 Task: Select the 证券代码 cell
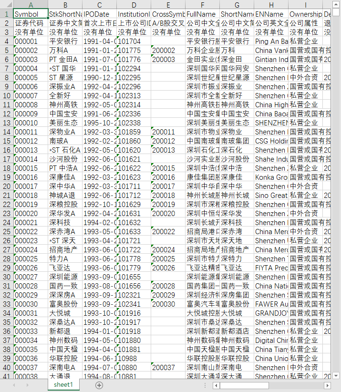(31, 23)
